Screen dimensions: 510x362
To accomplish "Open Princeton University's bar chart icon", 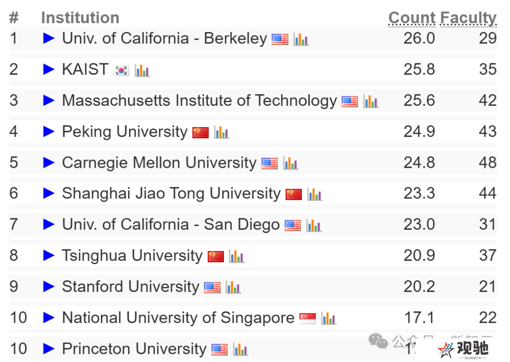I will [x=241, y=350].
